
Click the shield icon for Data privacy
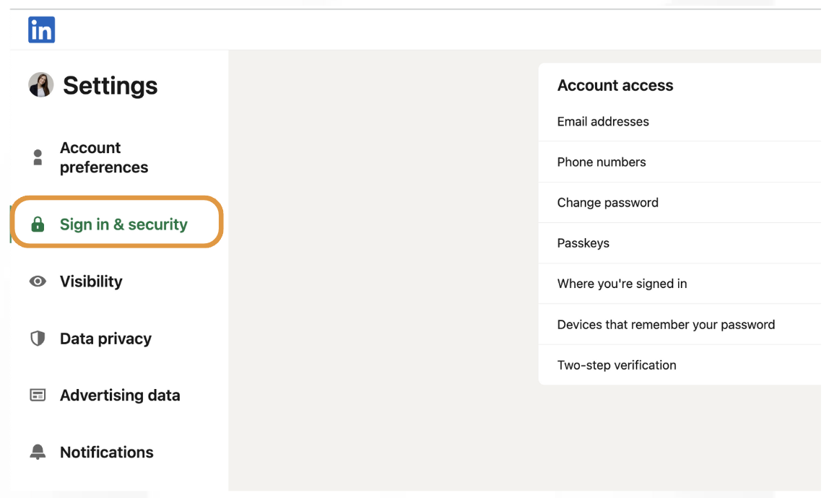[x=38, y=338]
